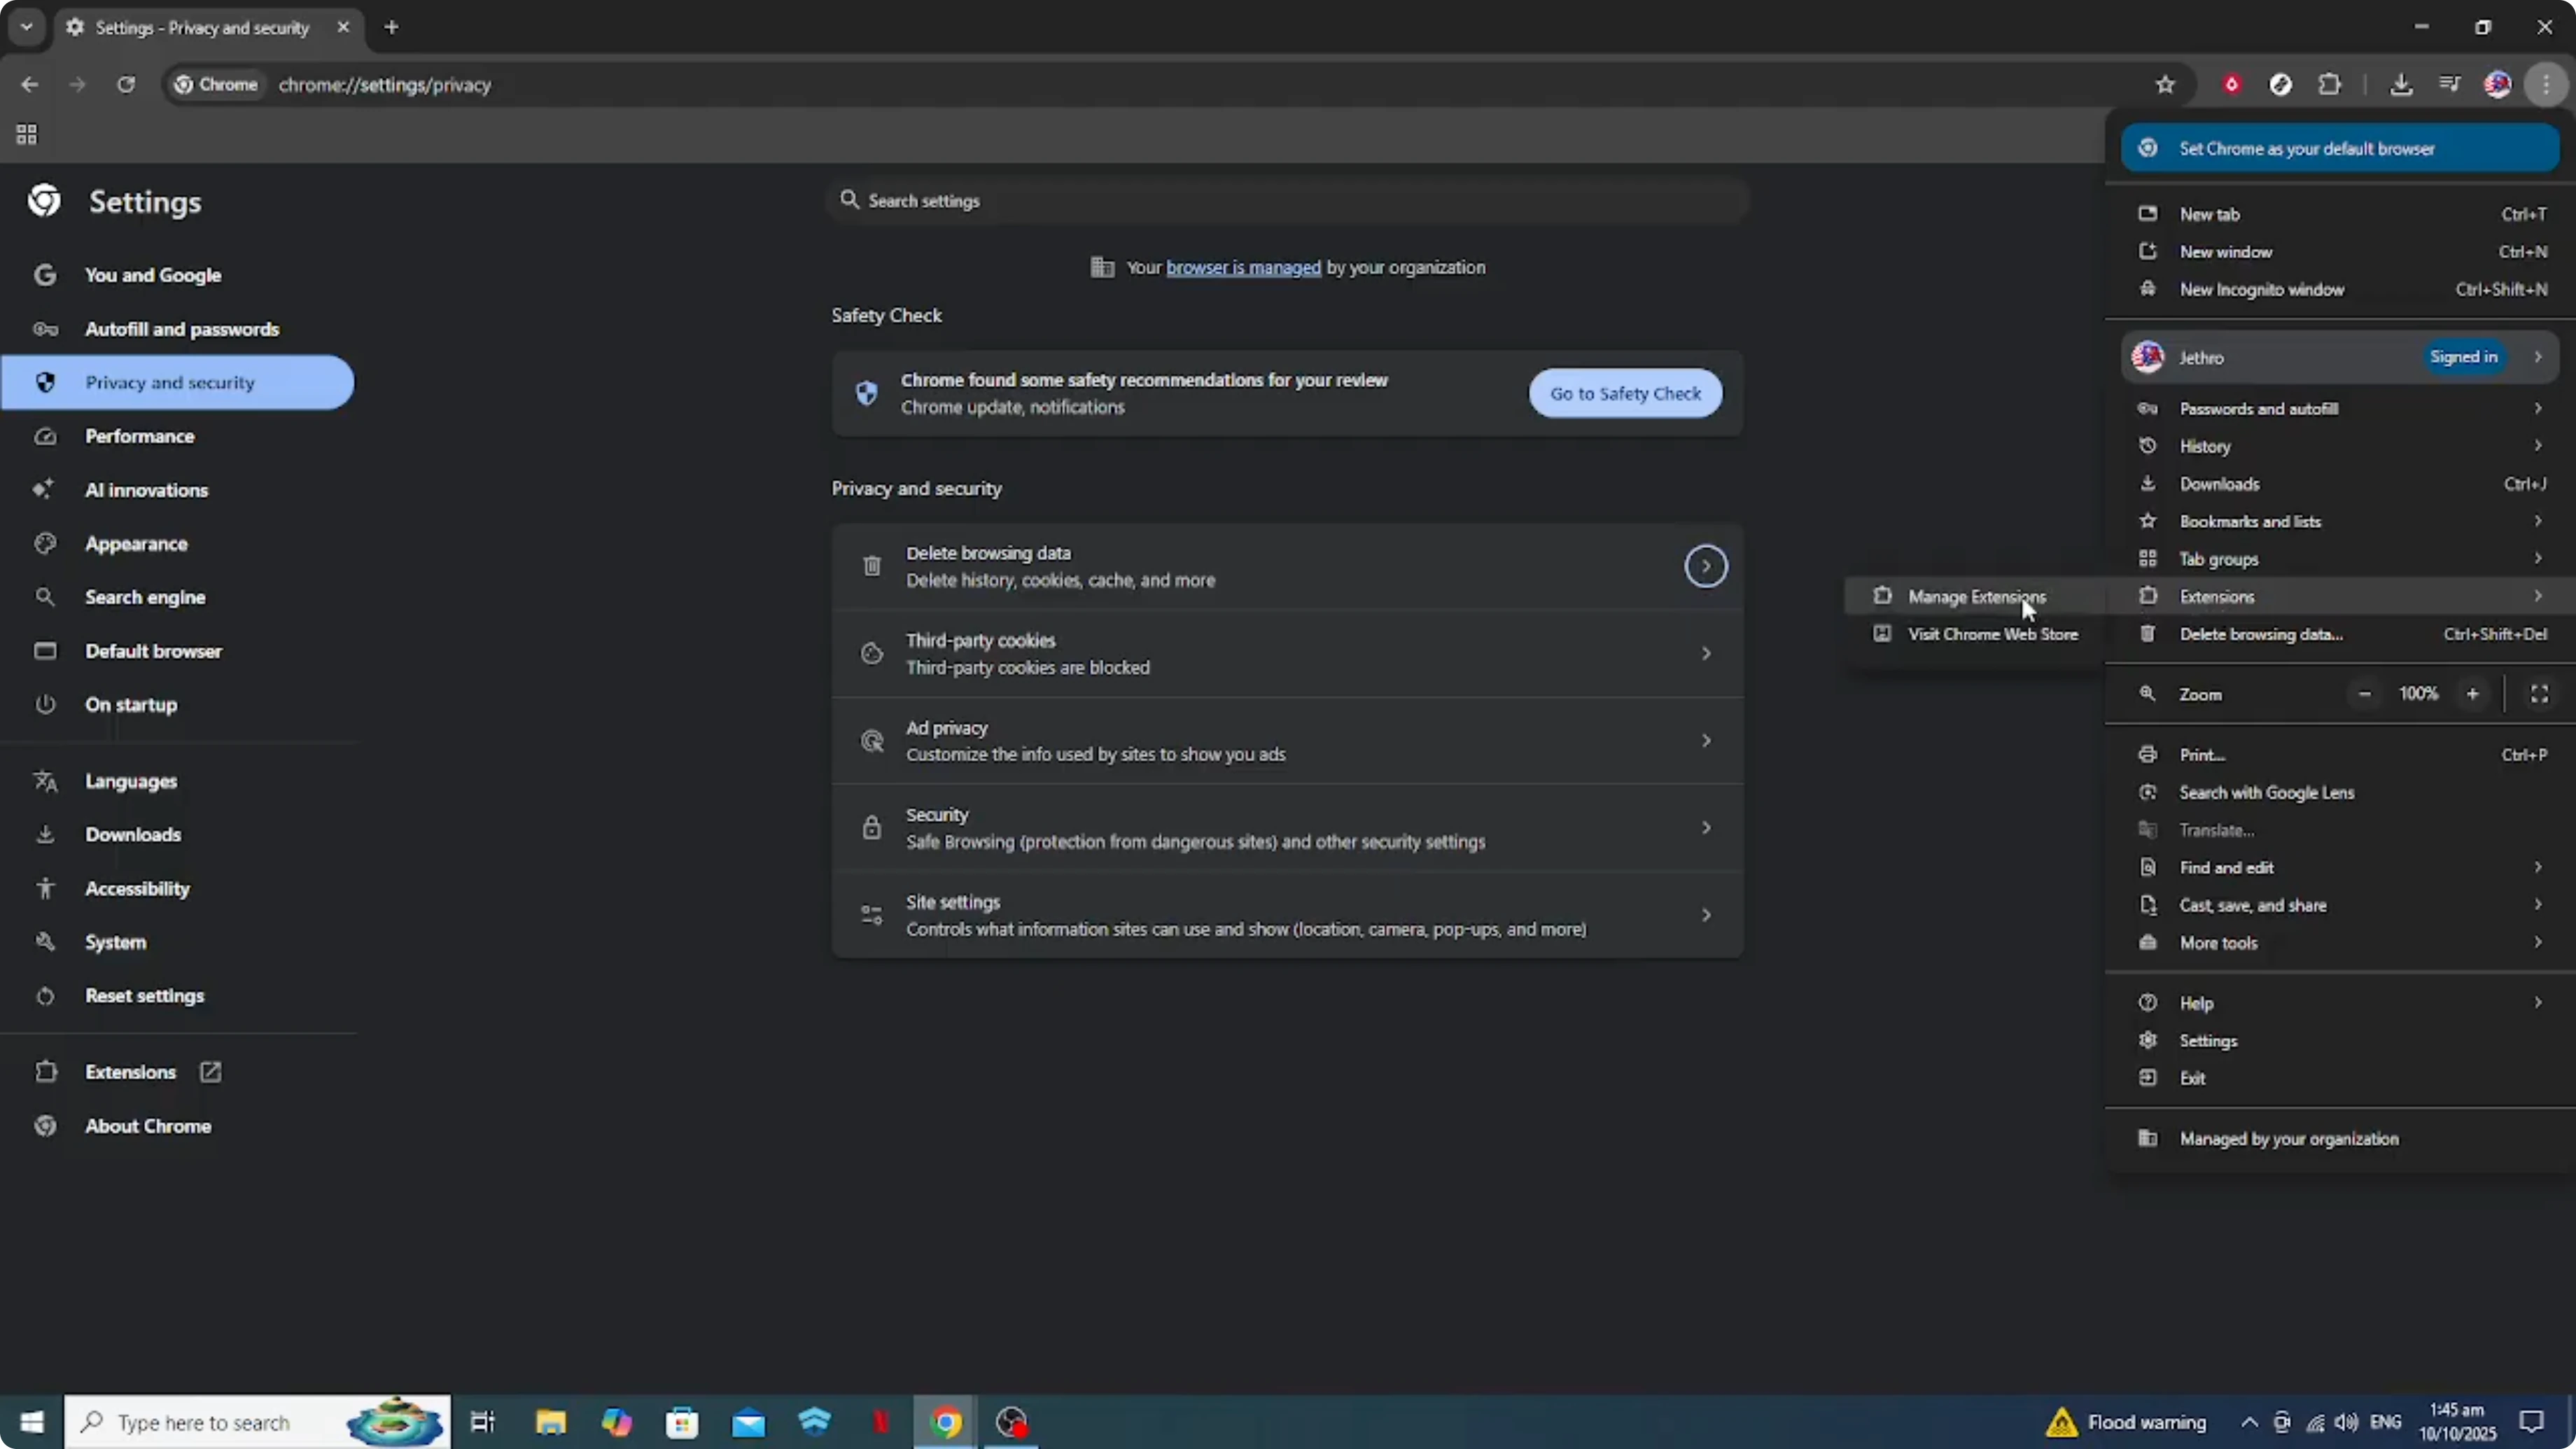Open the tab groups grid icon below toolbar
Image resolution: width=2576 pixels, height=1449 pixels.
(26, 134)
